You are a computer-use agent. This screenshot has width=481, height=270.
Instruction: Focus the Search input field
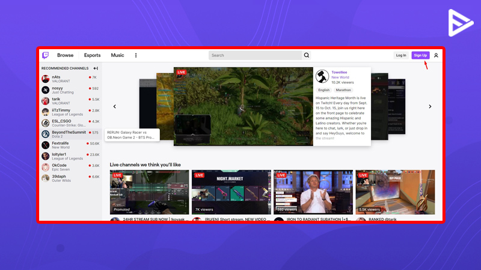pyautogui.click(x=255, y=55)
